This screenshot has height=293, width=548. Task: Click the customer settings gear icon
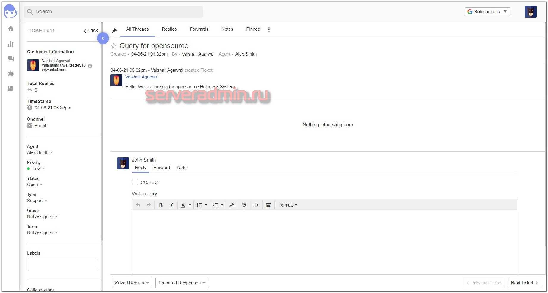click(90, 66)
